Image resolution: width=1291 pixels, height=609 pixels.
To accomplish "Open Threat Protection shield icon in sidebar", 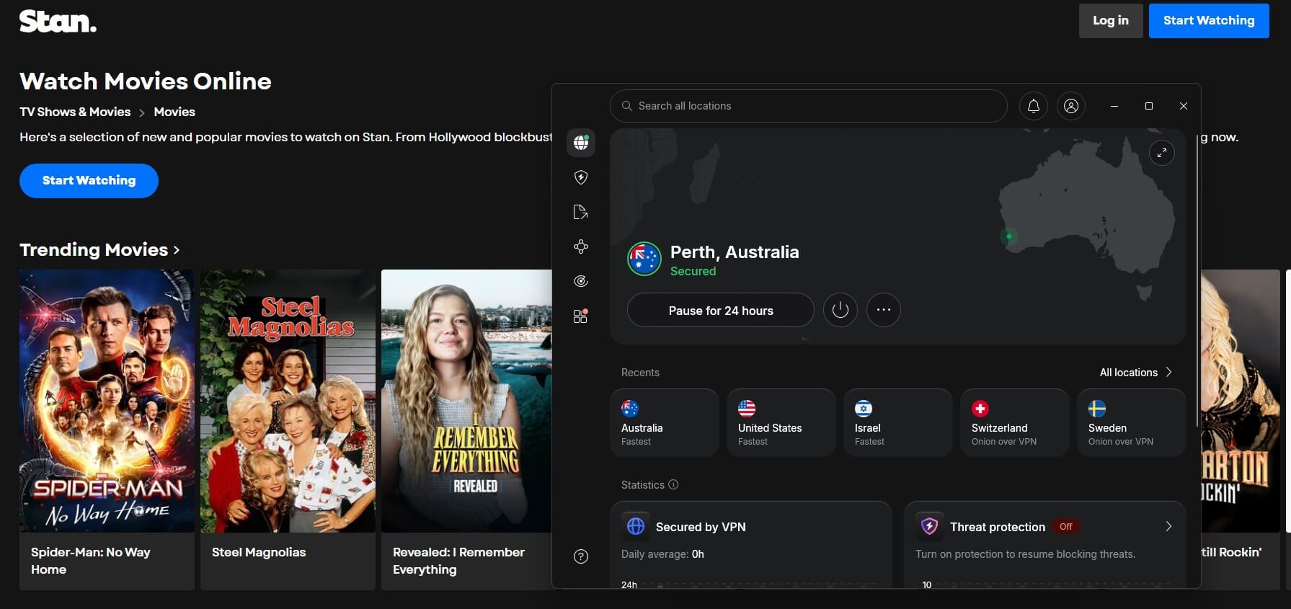I will pos(580,177).
